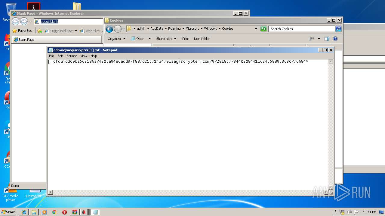Select the Notepad taskbar button
The width and height of the screenshot is (385, 216).
point(95,212)
